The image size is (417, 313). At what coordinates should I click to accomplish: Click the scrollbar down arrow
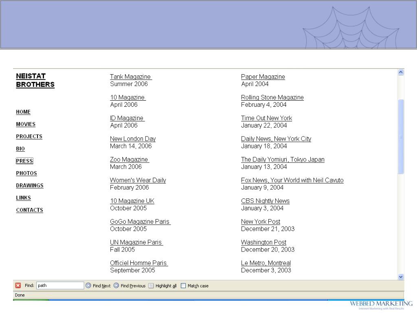pyautogui.click(x=401, y=277)
